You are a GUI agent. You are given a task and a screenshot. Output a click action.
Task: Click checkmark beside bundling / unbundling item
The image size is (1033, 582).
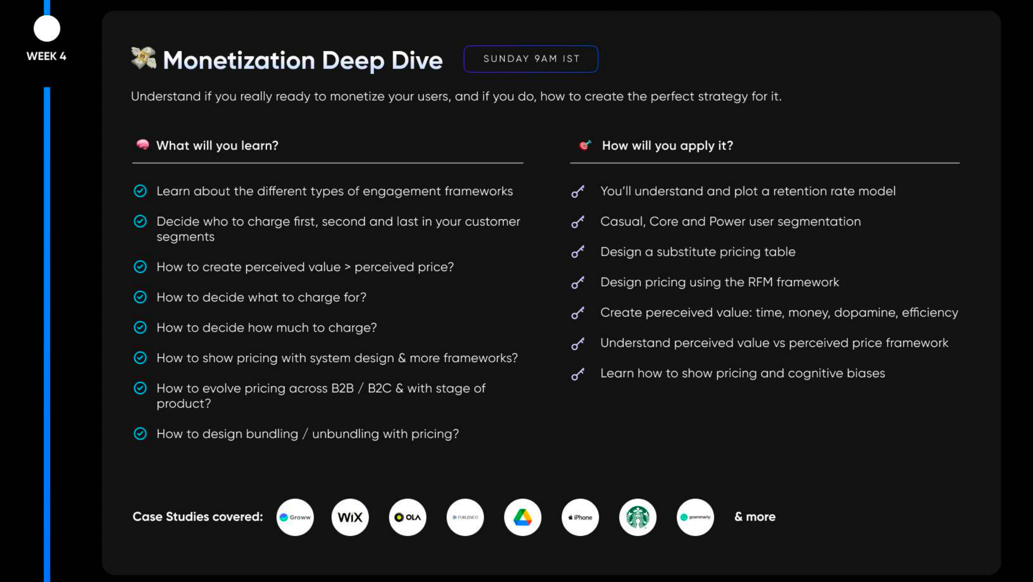[x=140, y=433]
